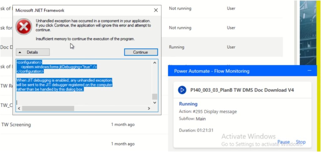Click the red error icon in the dialog

click(x=24, y=26)
